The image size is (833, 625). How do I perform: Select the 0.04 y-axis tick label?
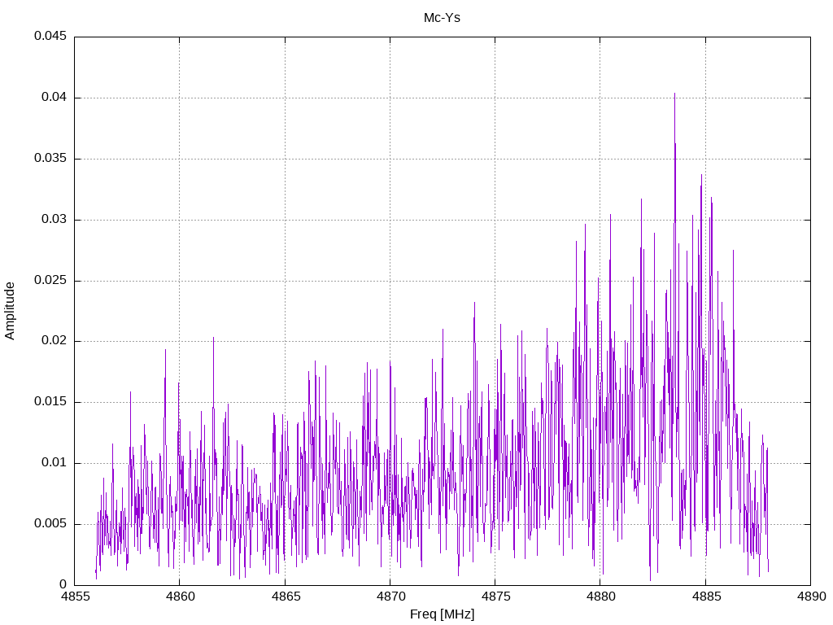coord(53,98)
